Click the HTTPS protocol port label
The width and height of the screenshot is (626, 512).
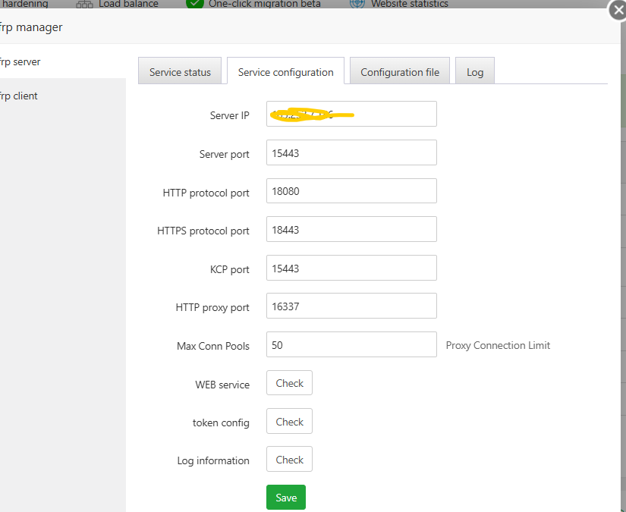coord(203,231)
